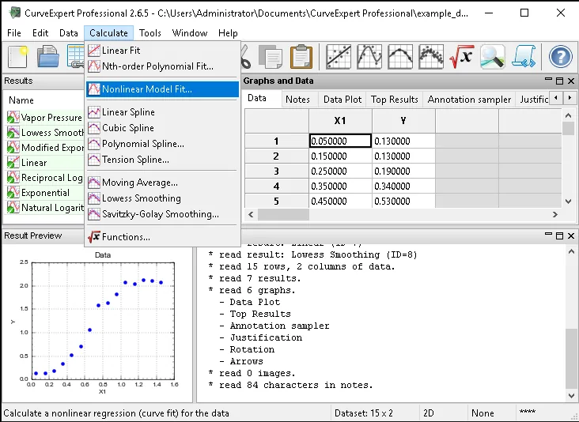The height and width of the screenshot is (422, 579).
Task: Click the linear fit scatter-line toolbar icon
Action: click(339, 57)
